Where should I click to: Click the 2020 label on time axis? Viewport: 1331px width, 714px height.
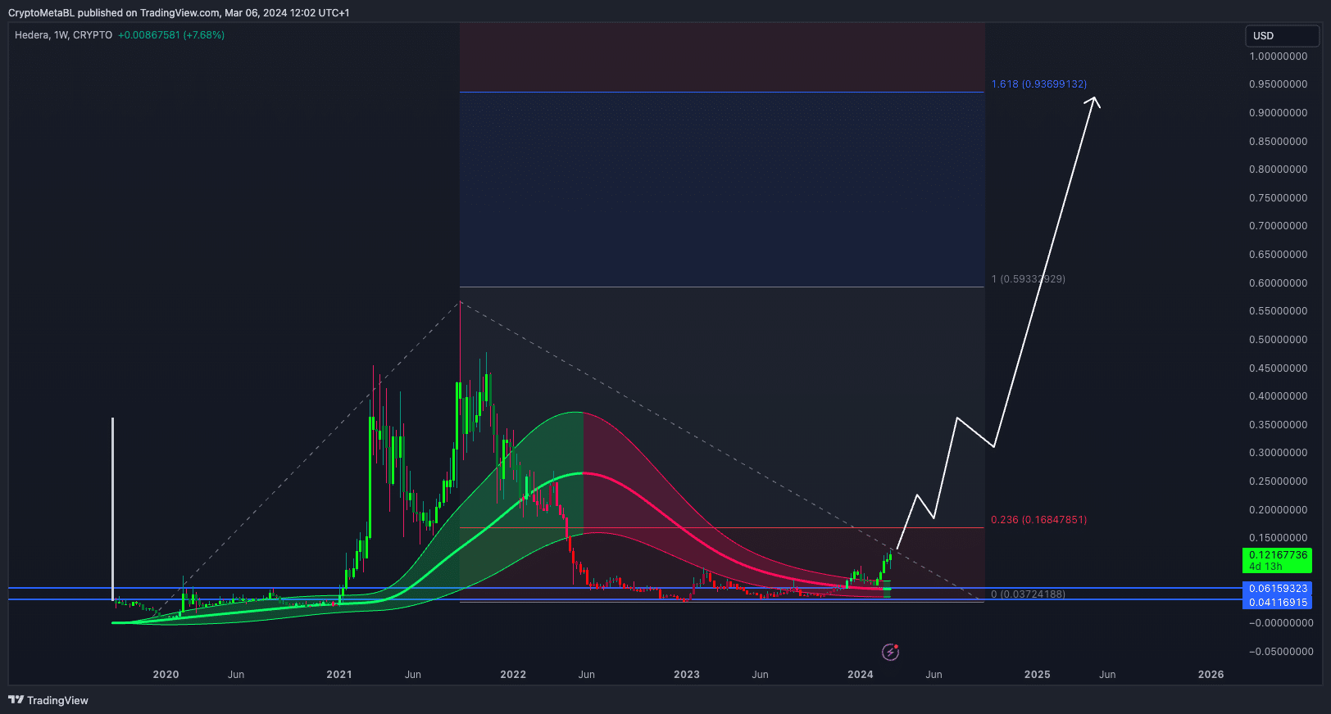pyautogui.click(x=166, y=675)
